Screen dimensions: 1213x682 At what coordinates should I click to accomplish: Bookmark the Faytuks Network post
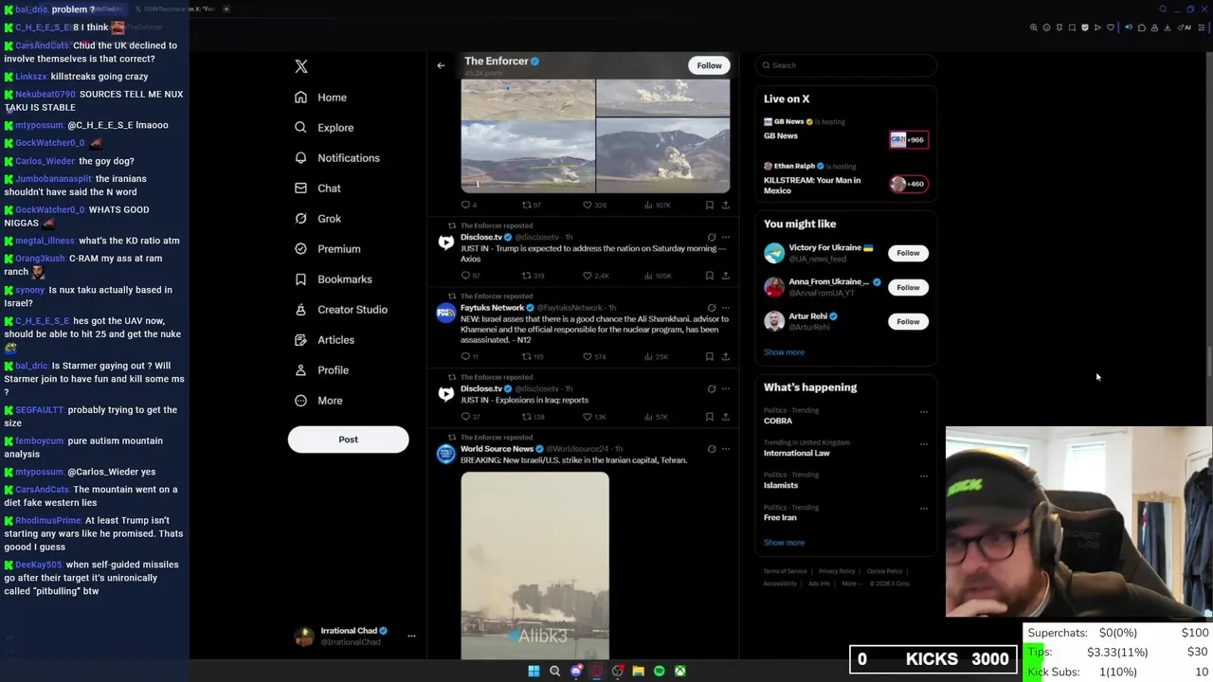coord(709,356)
